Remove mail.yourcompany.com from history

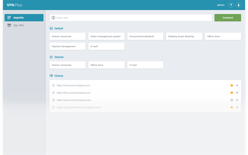point(237,85)
